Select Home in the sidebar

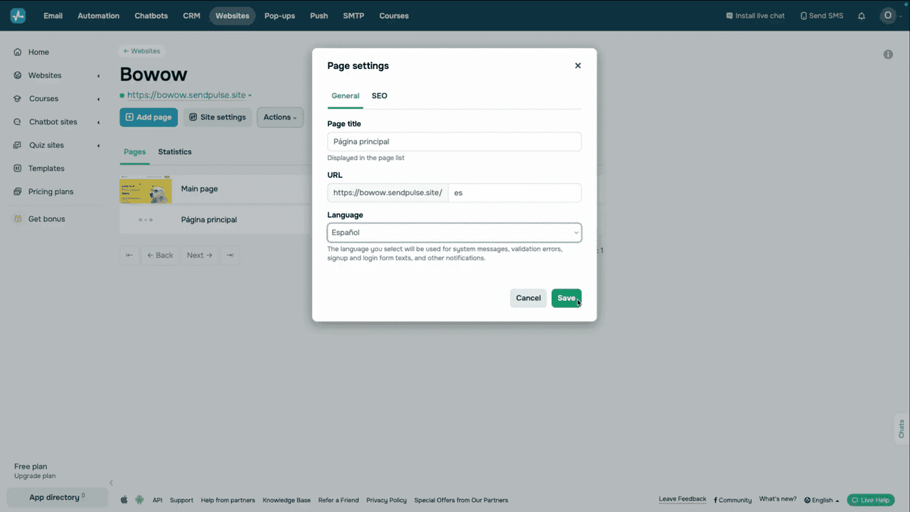coord(39,51)
